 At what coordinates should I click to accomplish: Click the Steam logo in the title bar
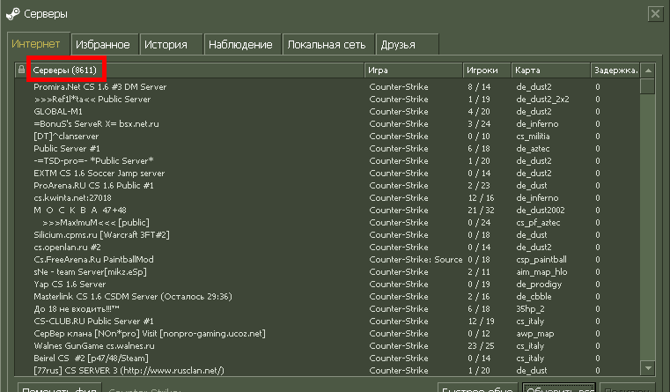click(x=13, y=14)
